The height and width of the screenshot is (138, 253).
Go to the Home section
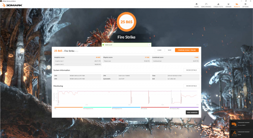click(196, 5)
